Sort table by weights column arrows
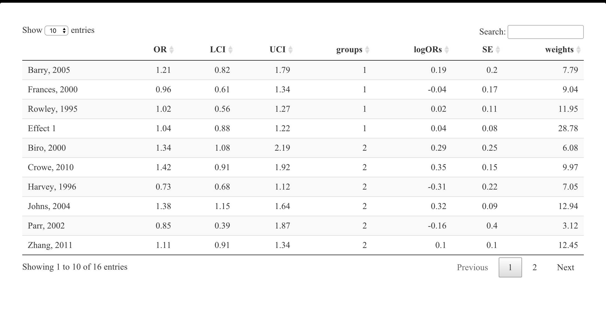 point(578,50)
